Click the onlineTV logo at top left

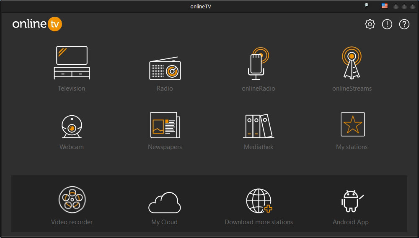pyautogui.click(x=37, y=24)
